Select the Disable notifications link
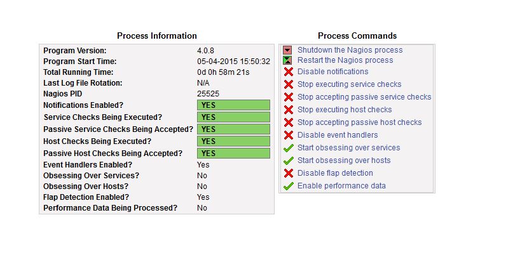The width and height of the screenshot is (527, 255). pyautogui.click(x=332, y=72)
